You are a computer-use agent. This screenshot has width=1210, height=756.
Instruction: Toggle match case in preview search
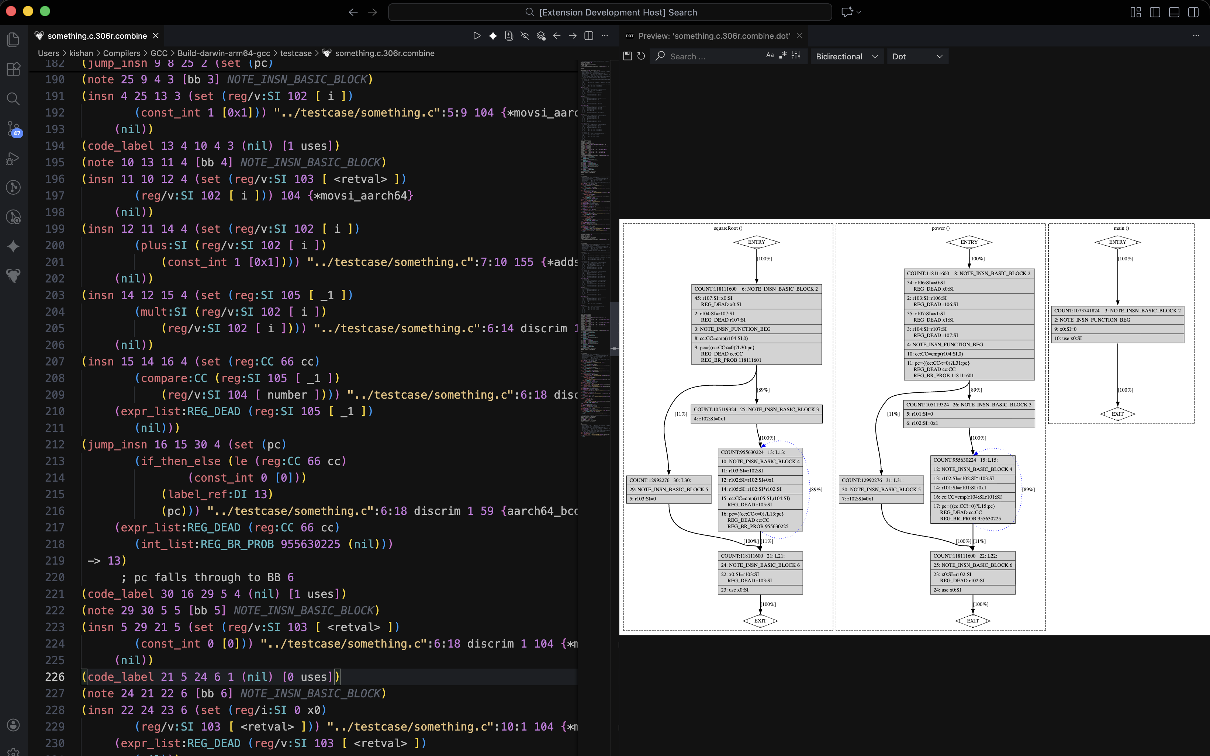[770, 55]
